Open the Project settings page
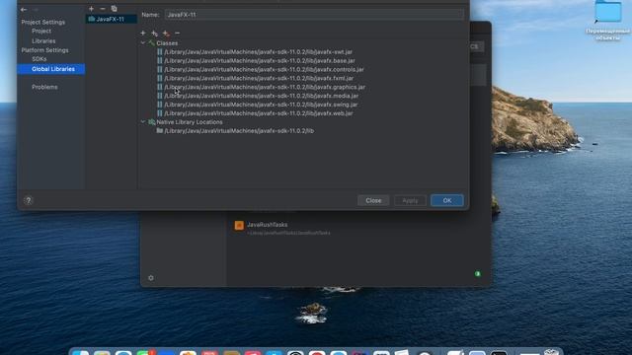 [x=41, y=31]
